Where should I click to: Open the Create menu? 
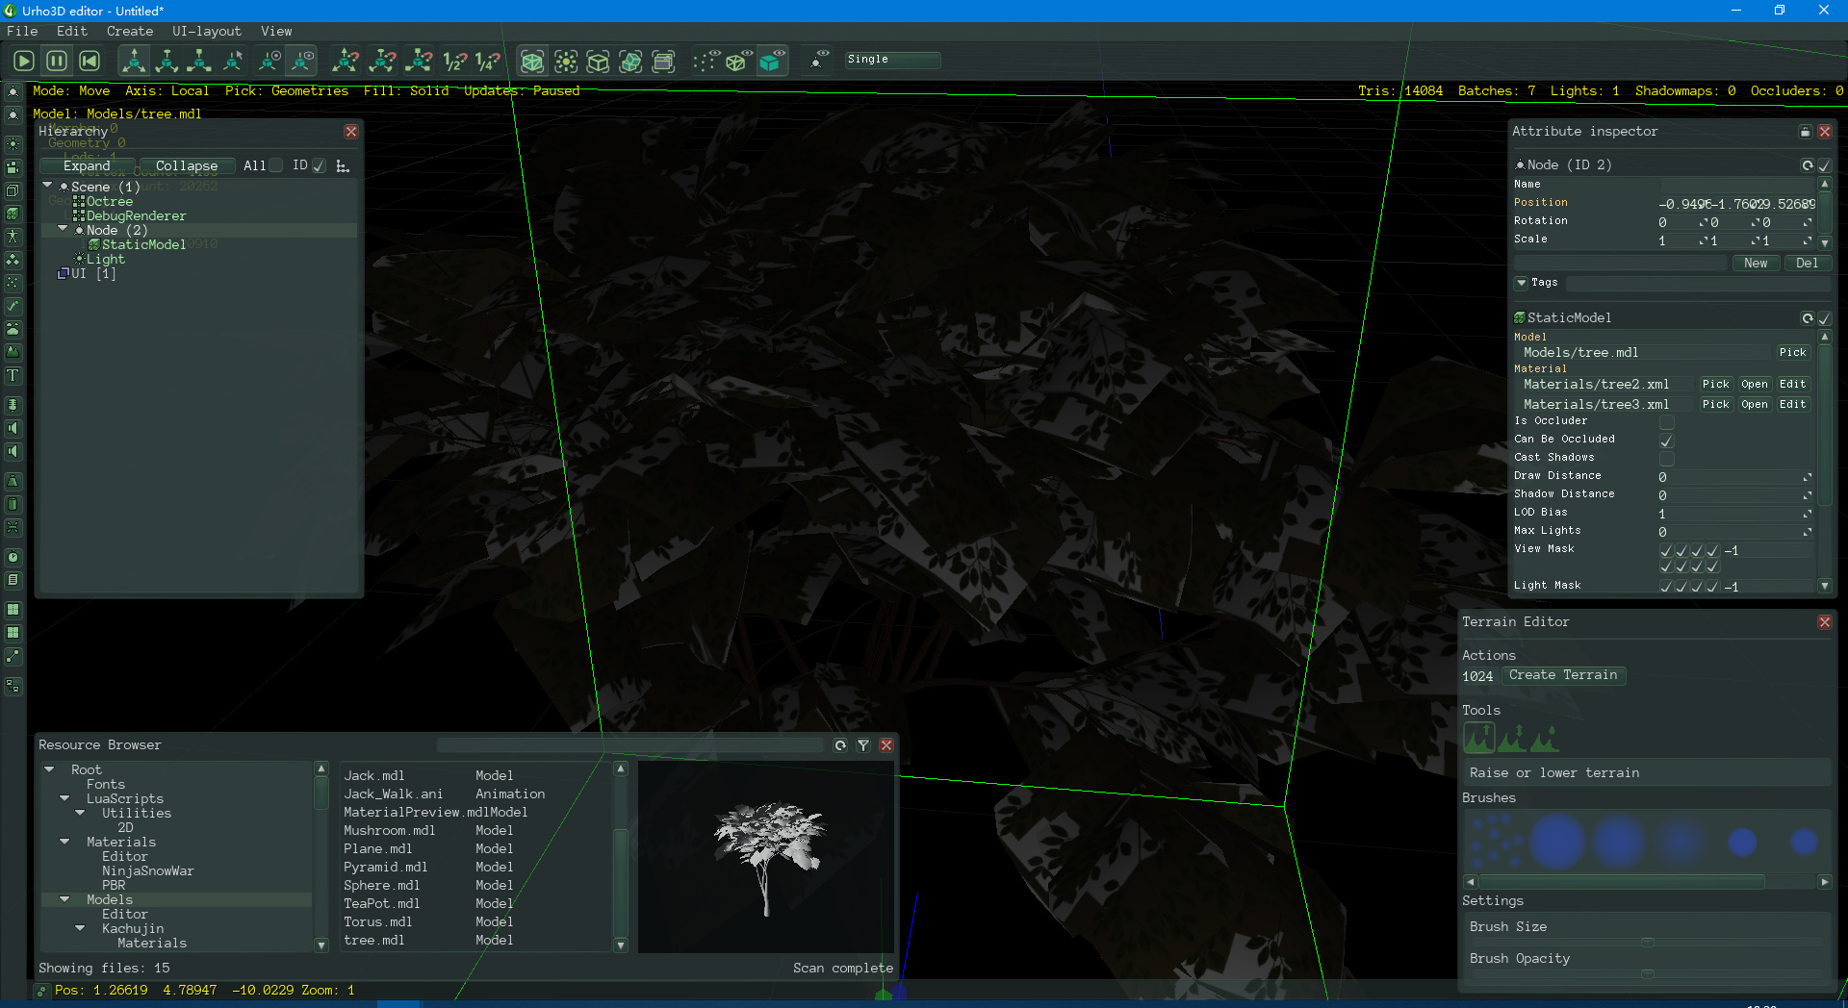130,31
